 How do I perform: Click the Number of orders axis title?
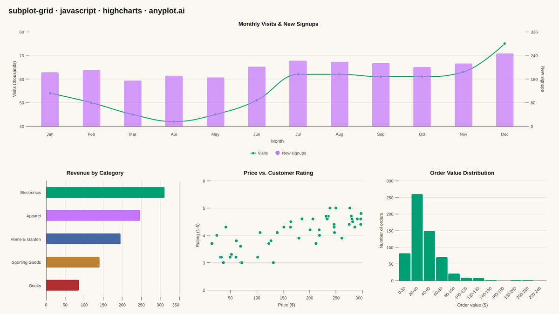click(x=381, y=231)
